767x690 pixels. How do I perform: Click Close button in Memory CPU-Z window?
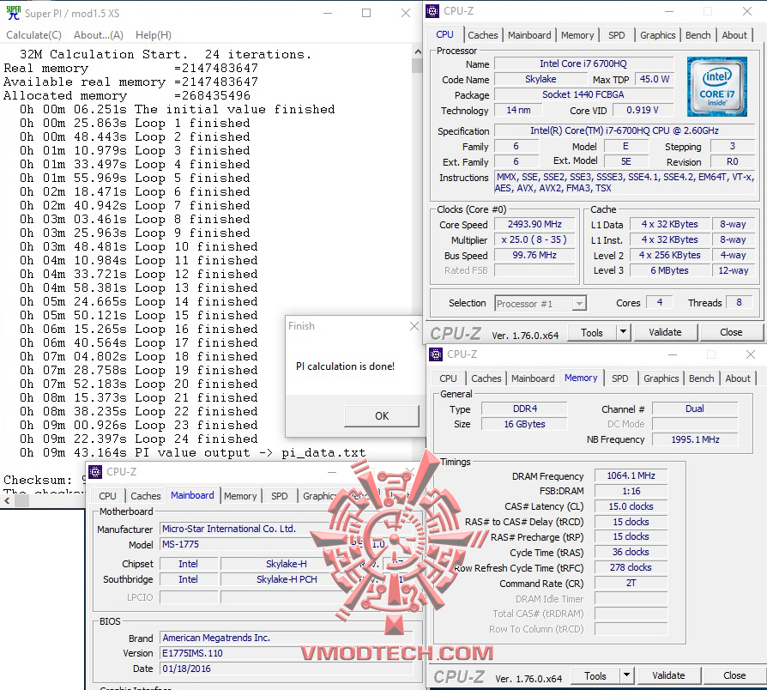point(734,676)
